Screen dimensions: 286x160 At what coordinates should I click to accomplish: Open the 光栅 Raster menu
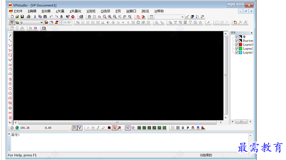pyautogui.click(x=46, y=11)
